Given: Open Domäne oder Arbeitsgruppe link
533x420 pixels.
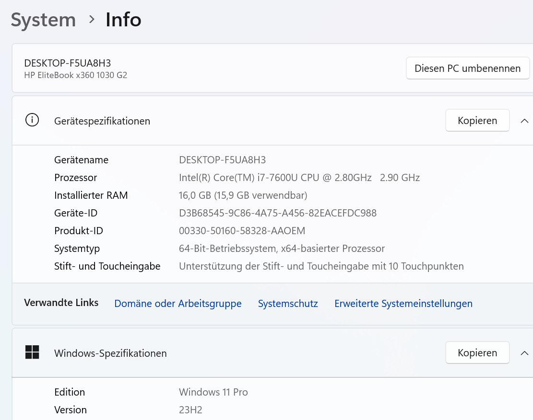Looking at the screenshot, I should 178,303.
